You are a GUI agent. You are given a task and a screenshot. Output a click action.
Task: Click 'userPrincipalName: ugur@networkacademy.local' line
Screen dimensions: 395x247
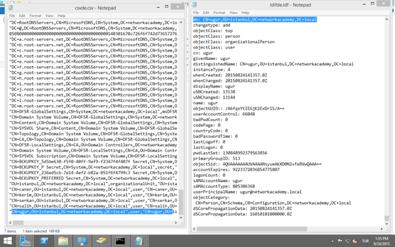pyautogui.click(x=247, y=192)
